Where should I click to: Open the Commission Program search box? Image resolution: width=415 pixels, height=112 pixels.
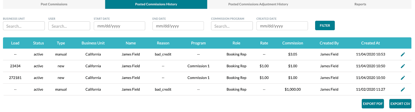[x=232, y=26]
